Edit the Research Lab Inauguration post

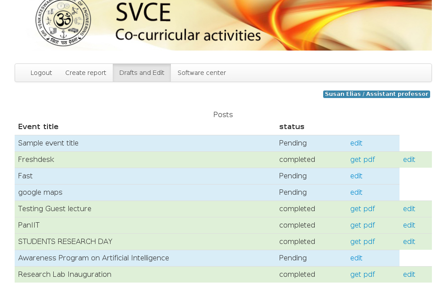click(409, 275)
